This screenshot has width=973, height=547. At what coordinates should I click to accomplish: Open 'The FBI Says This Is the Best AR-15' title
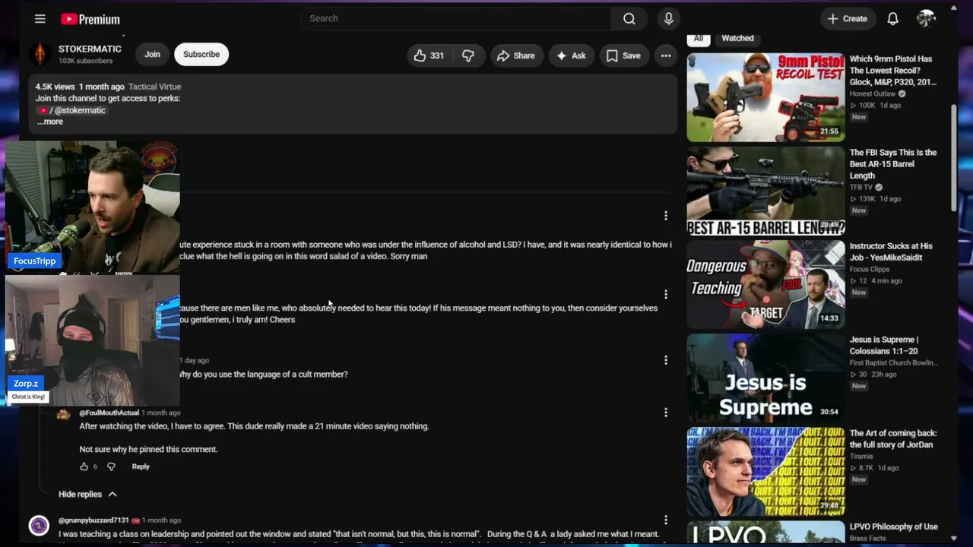coord(893,164)
